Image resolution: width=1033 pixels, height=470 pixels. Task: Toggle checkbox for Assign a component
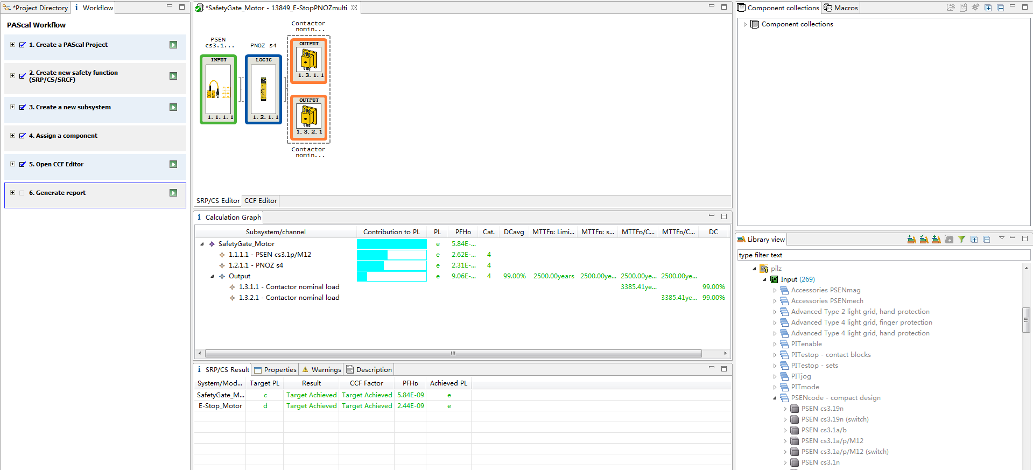22,136
